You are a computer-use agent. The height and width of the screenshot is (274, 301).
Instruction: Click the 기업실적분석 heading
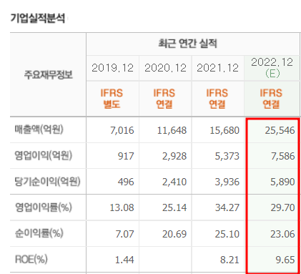(x=38, y=19)
